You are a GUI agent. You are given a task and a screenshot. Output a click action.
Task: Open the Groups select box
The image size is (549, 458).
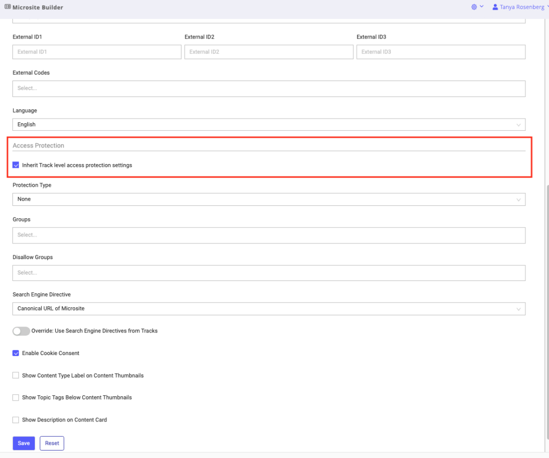(269, 235)
